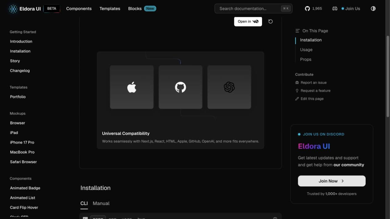Image resolution: width=390 pixels, height=219 pixels.
Task: Open the iPhone 17 Pro mockup
Action: (x=22, y=142)
